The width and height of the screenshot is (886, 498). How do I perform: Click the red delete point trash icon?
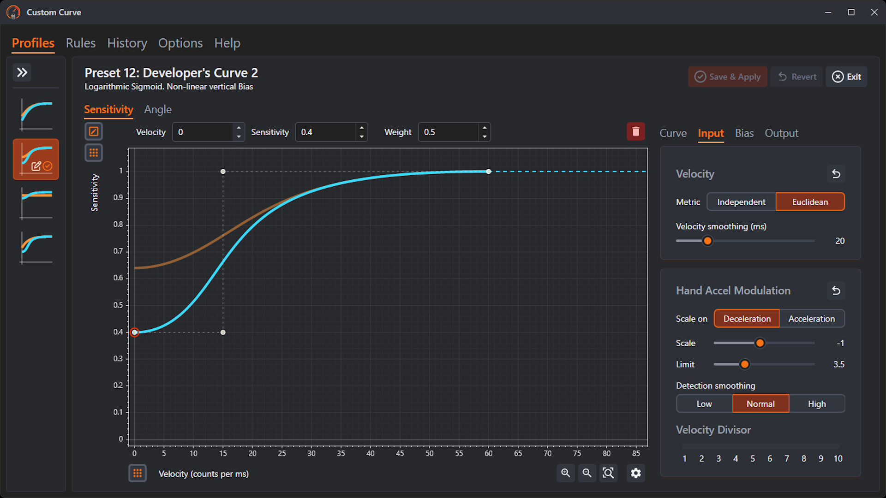[635, 132]
